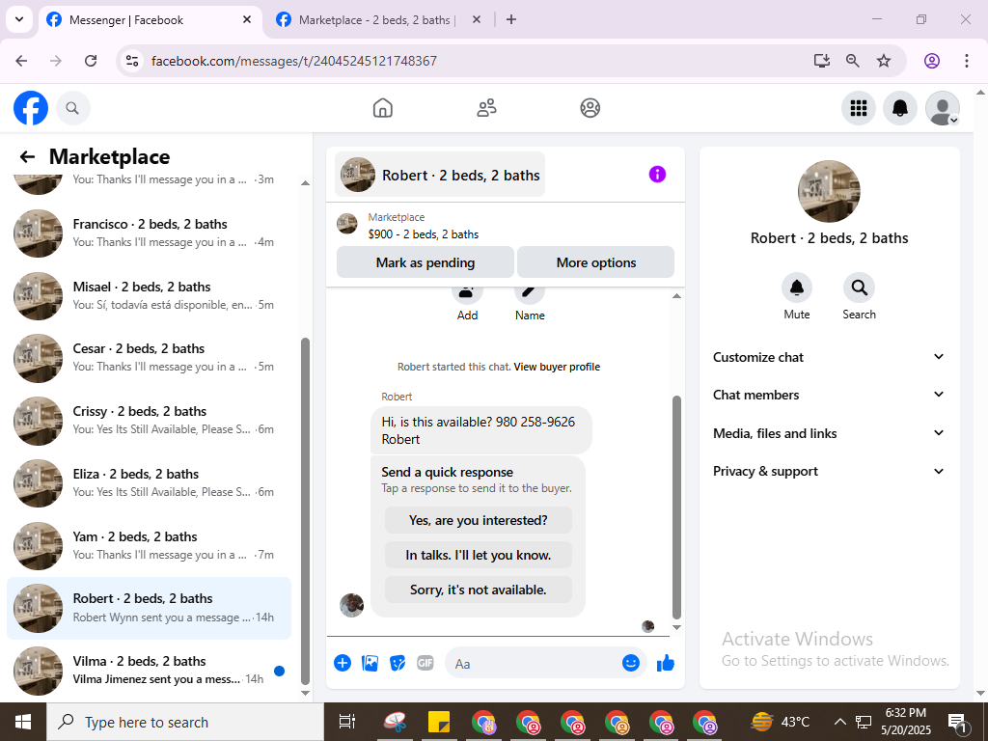This screenshot has width=988, height=741.
Task: Pick a GIF with the GIF icon
Action: point(425,663)
